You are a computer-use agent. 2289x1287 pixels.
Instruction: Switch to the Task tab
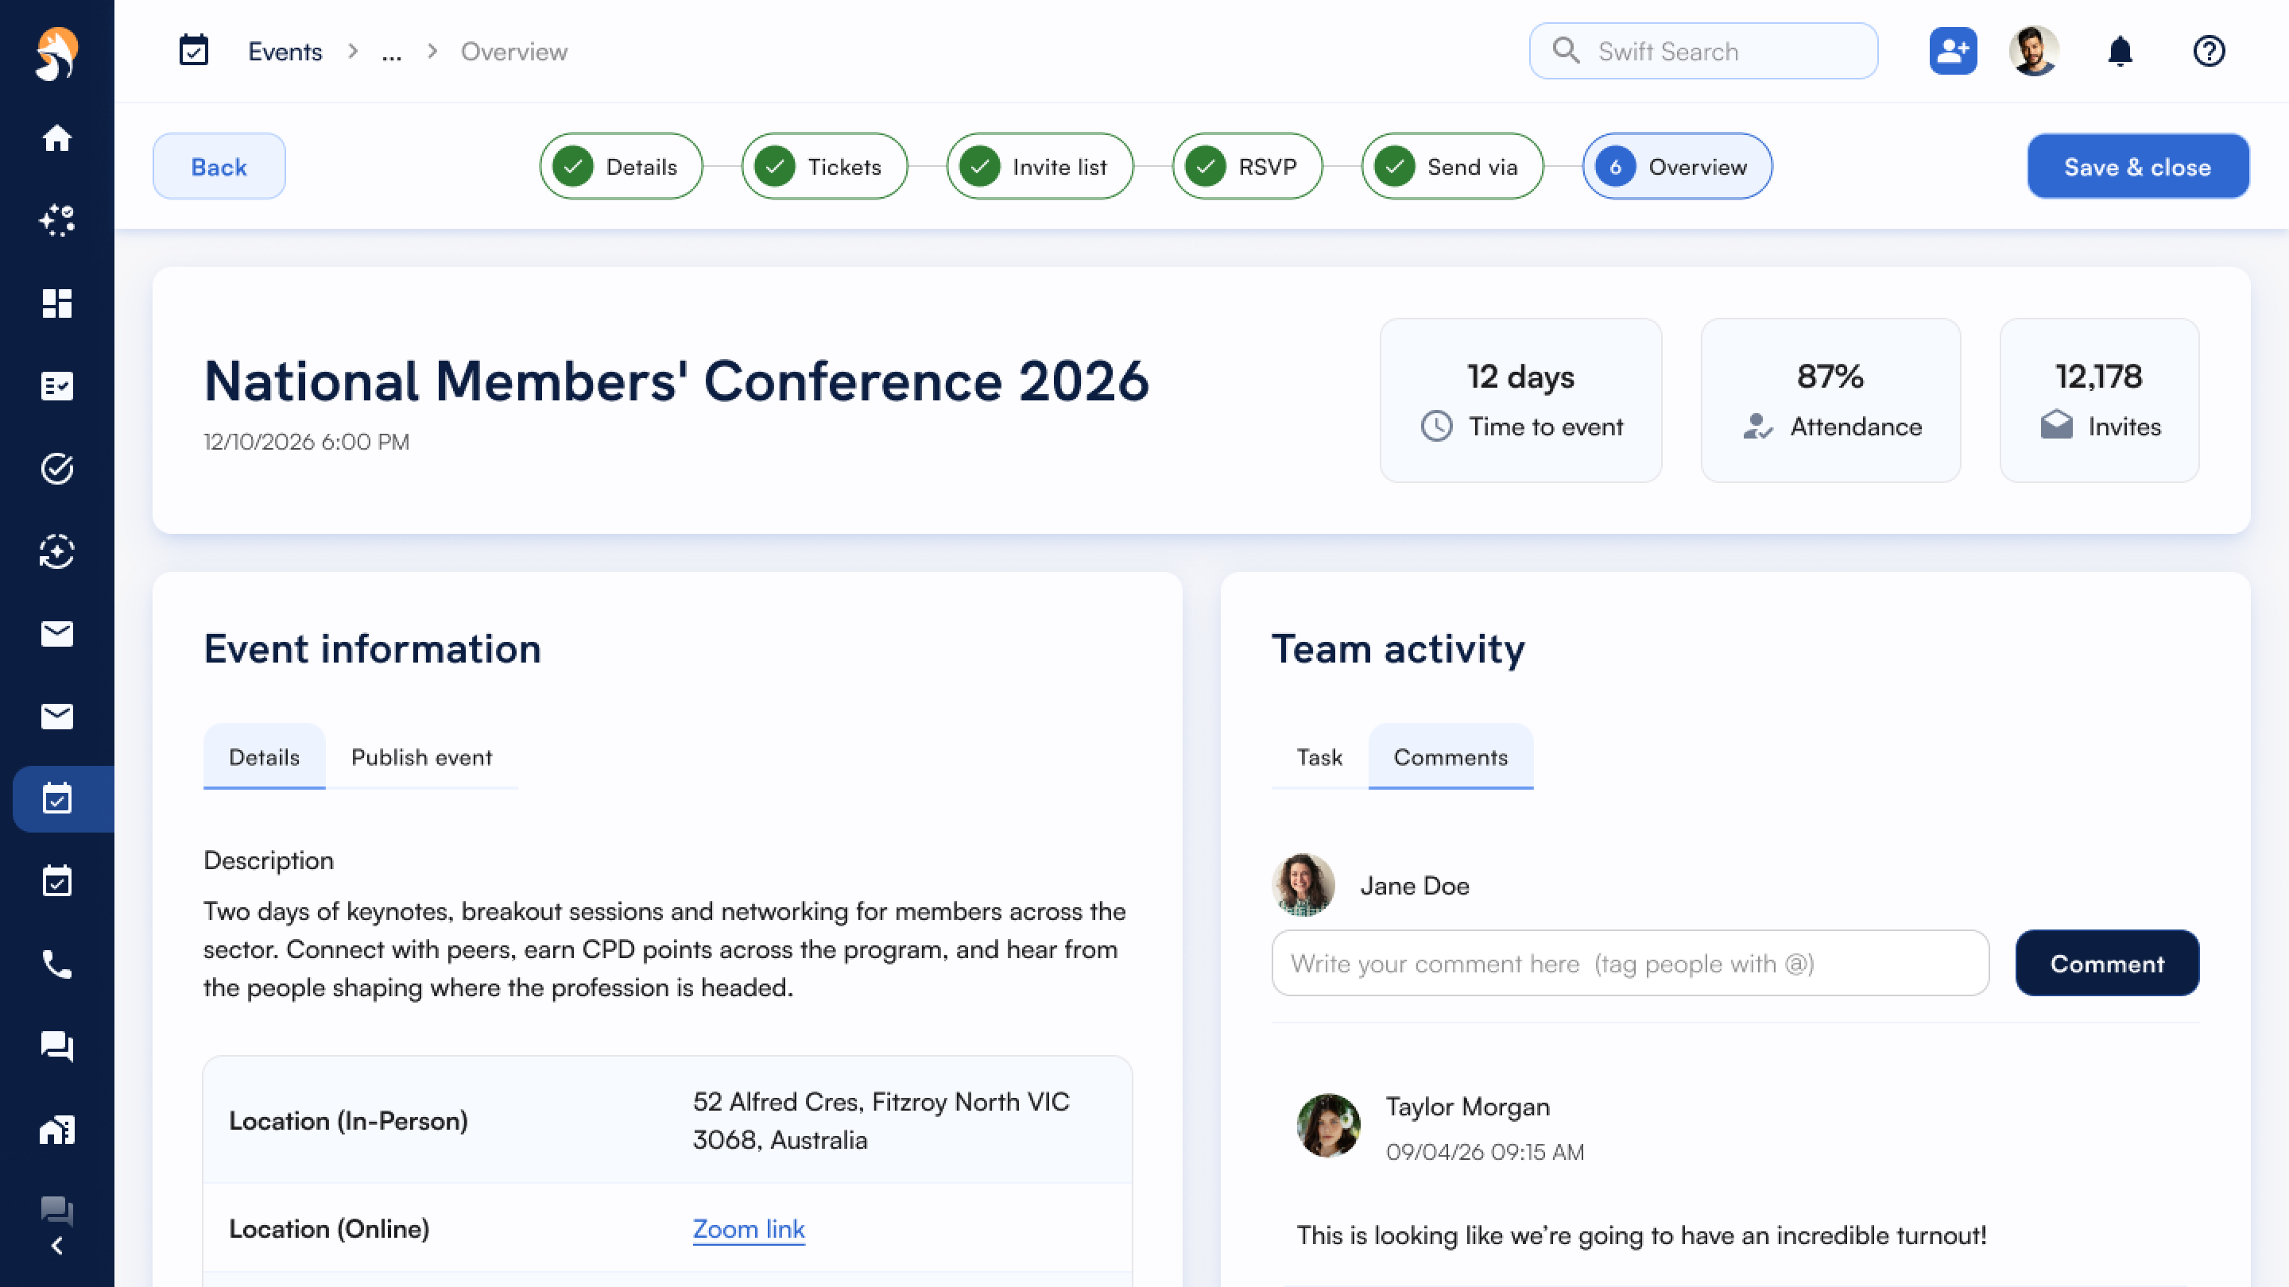coord(1319,757)
